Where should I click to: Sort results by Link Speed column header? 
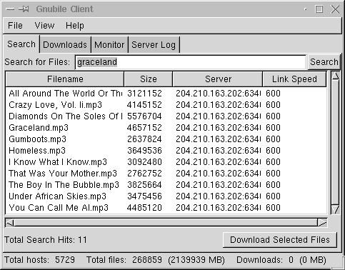(x=294, y=79)
